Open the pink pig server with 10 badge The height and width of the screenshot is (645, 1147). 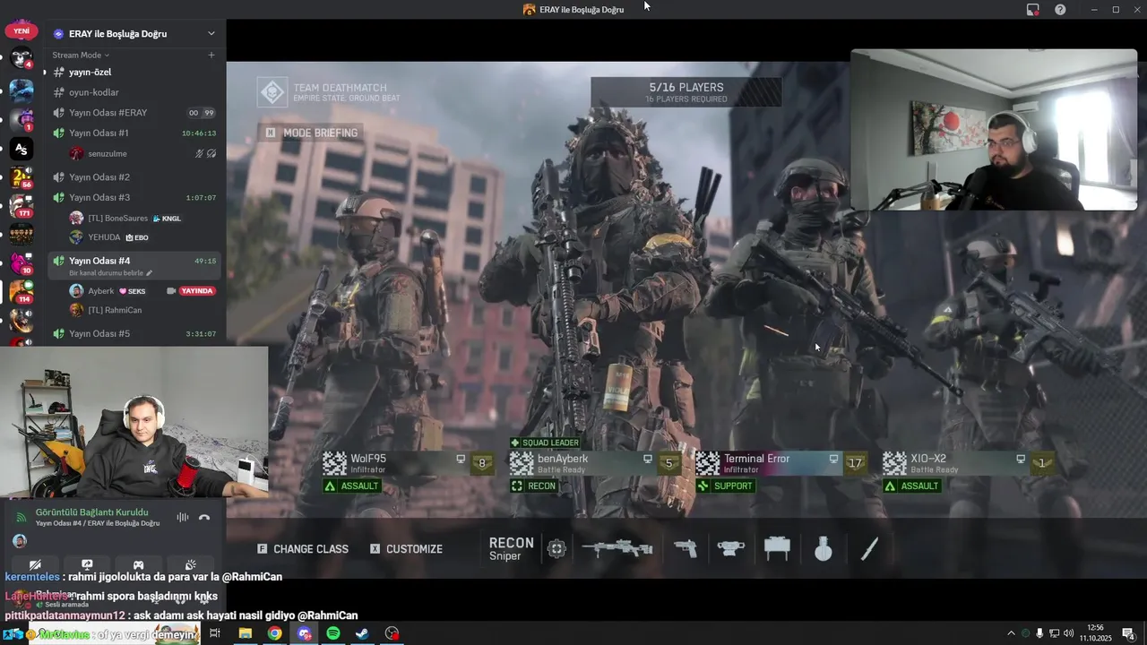(22, 263)
